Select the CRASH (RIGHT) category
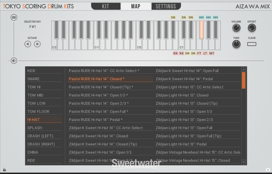The width and height of the screenshot is (272, 174). (x=44, y=144)
